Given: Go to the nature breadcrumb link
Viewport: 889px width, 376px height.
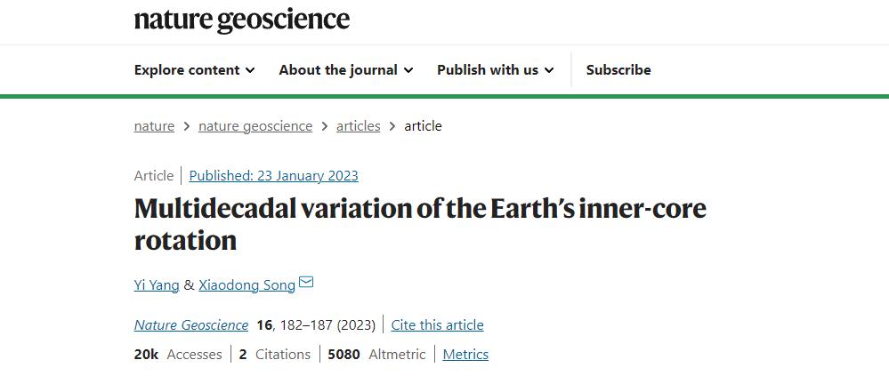Looking at the screenshot, I should point(154,126).
